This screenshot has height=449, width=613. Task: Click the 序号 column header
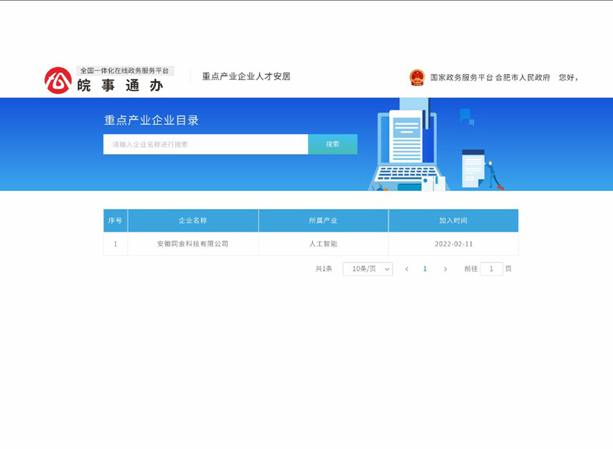pos(115,221)
